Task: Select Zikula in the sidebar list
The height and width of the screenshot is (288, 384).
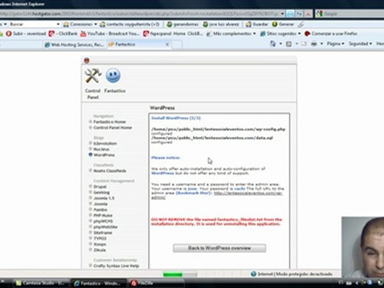Action: 100,250
